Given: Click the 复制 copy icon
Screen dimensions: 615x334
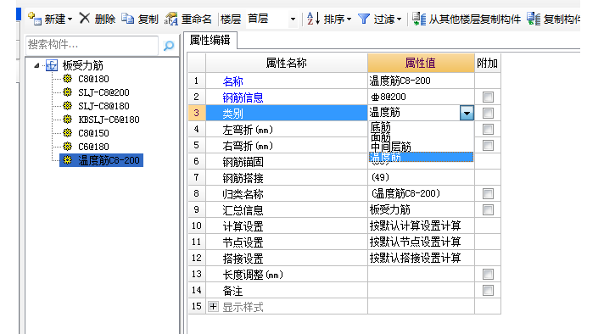Looking at the screenshot, I should point(127,19).
